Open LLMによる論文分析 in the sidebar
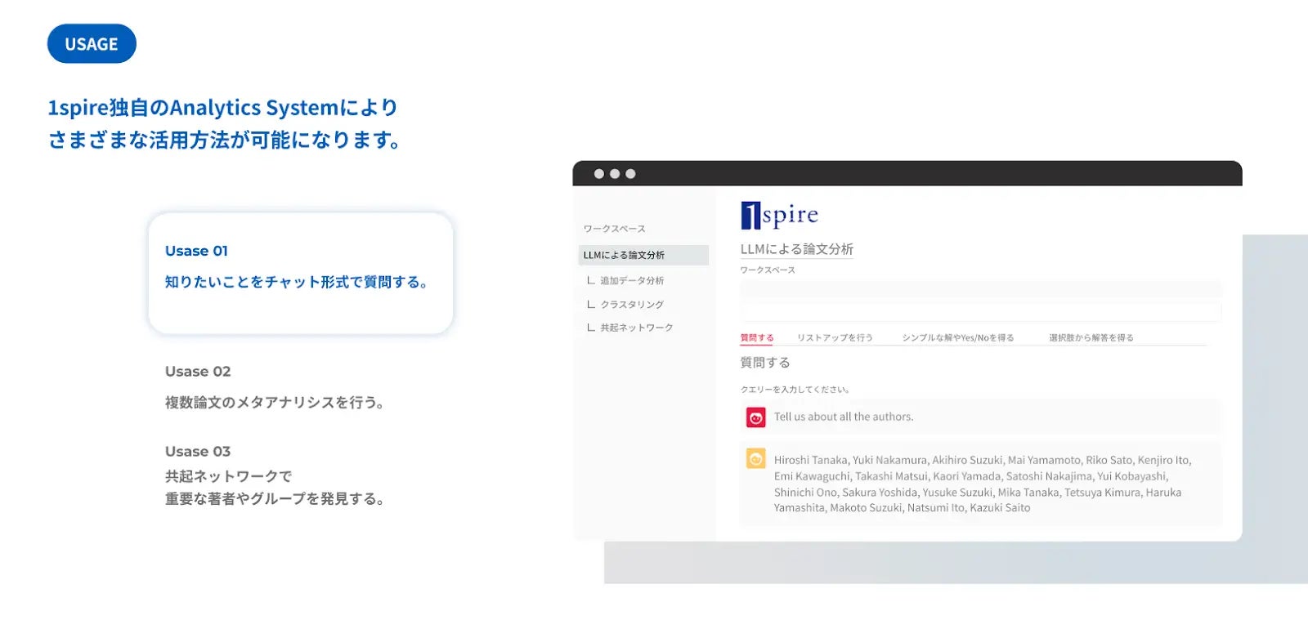Image resolution: width=1308 pixels, height=629 pixels. tap(643, 255)
